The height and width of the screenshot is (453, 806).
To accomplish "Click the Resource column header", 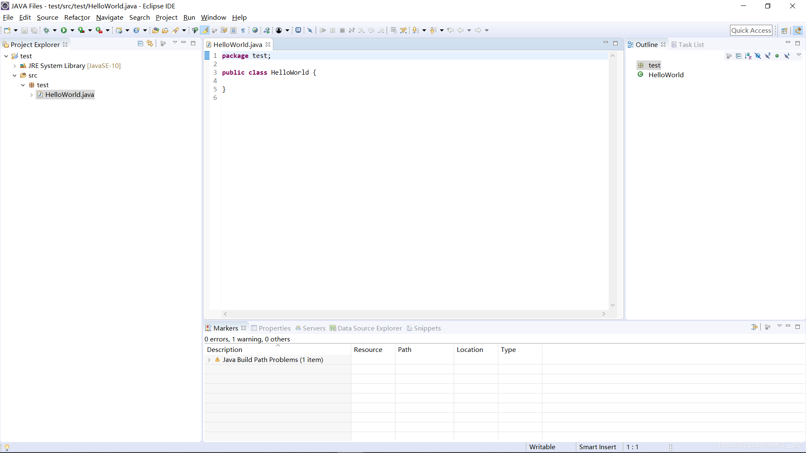I will click(x=373, y=349).
